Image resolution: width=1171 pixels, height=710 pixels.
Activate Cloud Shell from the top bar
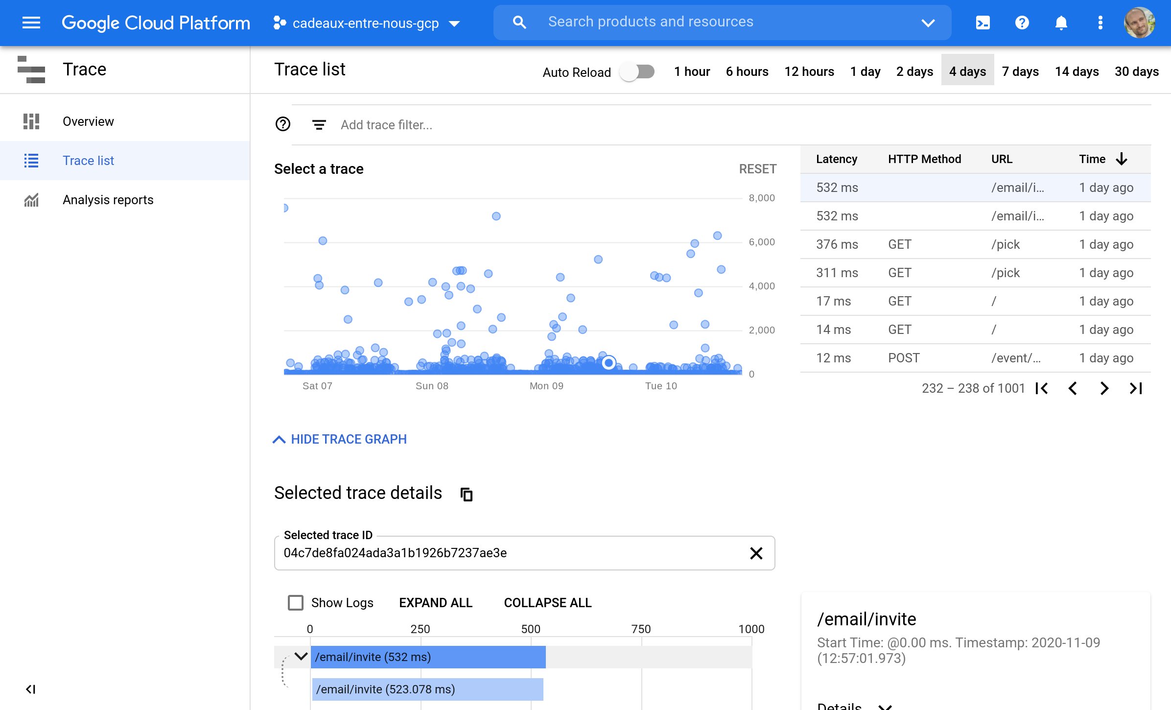pos(983,23)
